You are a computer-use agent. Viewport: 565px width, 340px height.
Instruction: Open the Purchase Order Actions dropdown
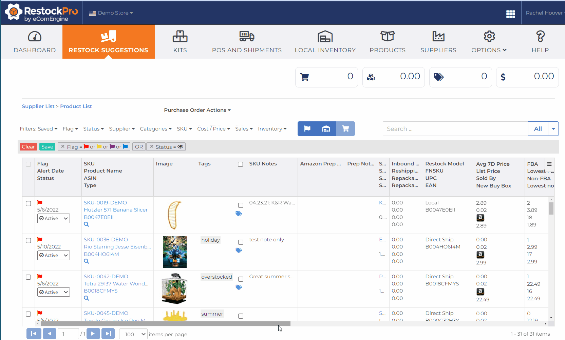[x=197, y=110]
